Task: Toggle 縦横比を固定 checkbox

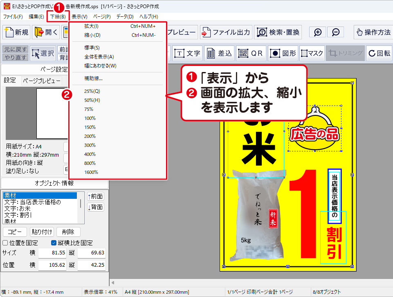Action: point(54,243)
